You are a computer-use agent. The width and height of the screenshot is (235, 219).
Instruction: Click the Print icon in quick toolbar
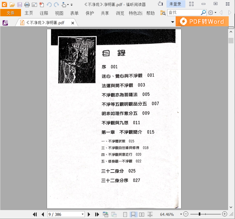[27, 5]
